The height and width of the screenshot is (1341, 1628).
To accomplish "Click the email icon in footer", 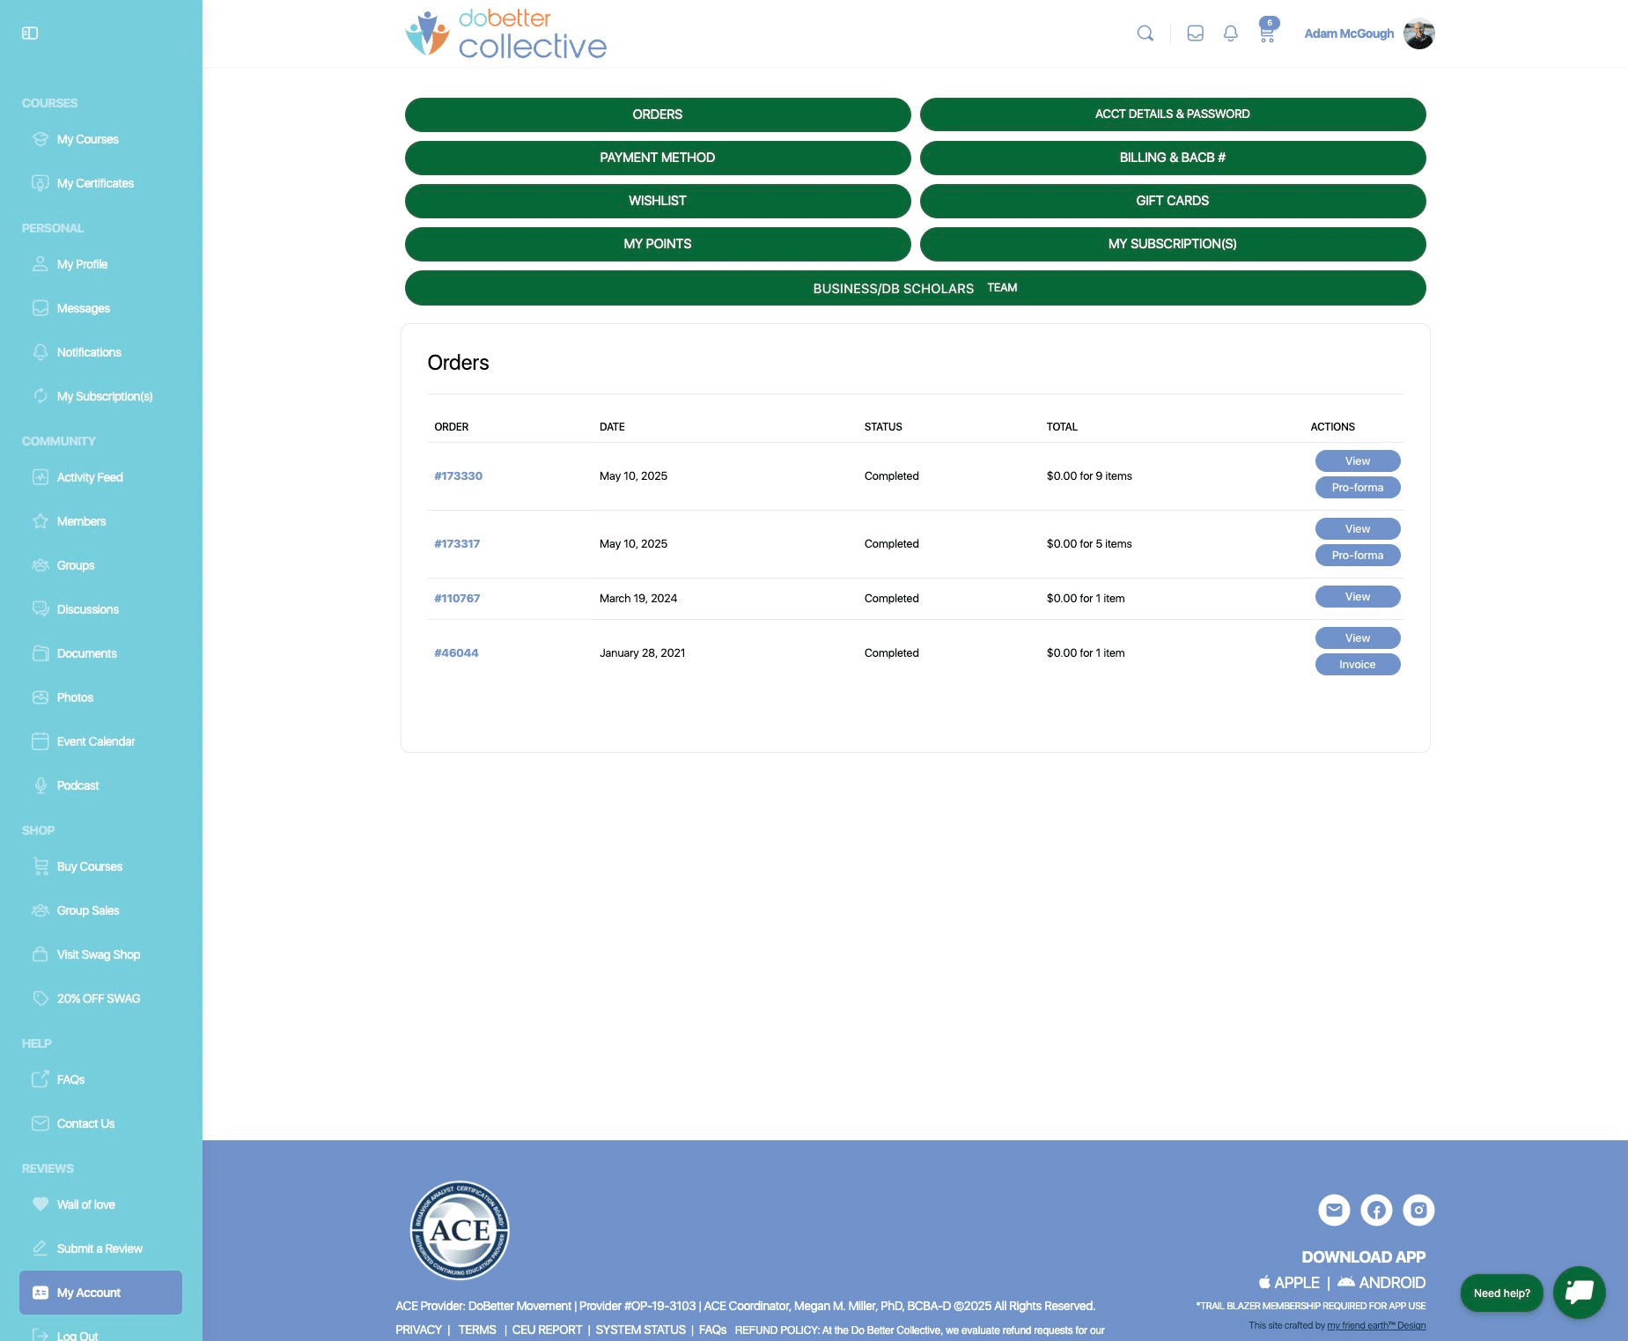I will point(1334,1210).
